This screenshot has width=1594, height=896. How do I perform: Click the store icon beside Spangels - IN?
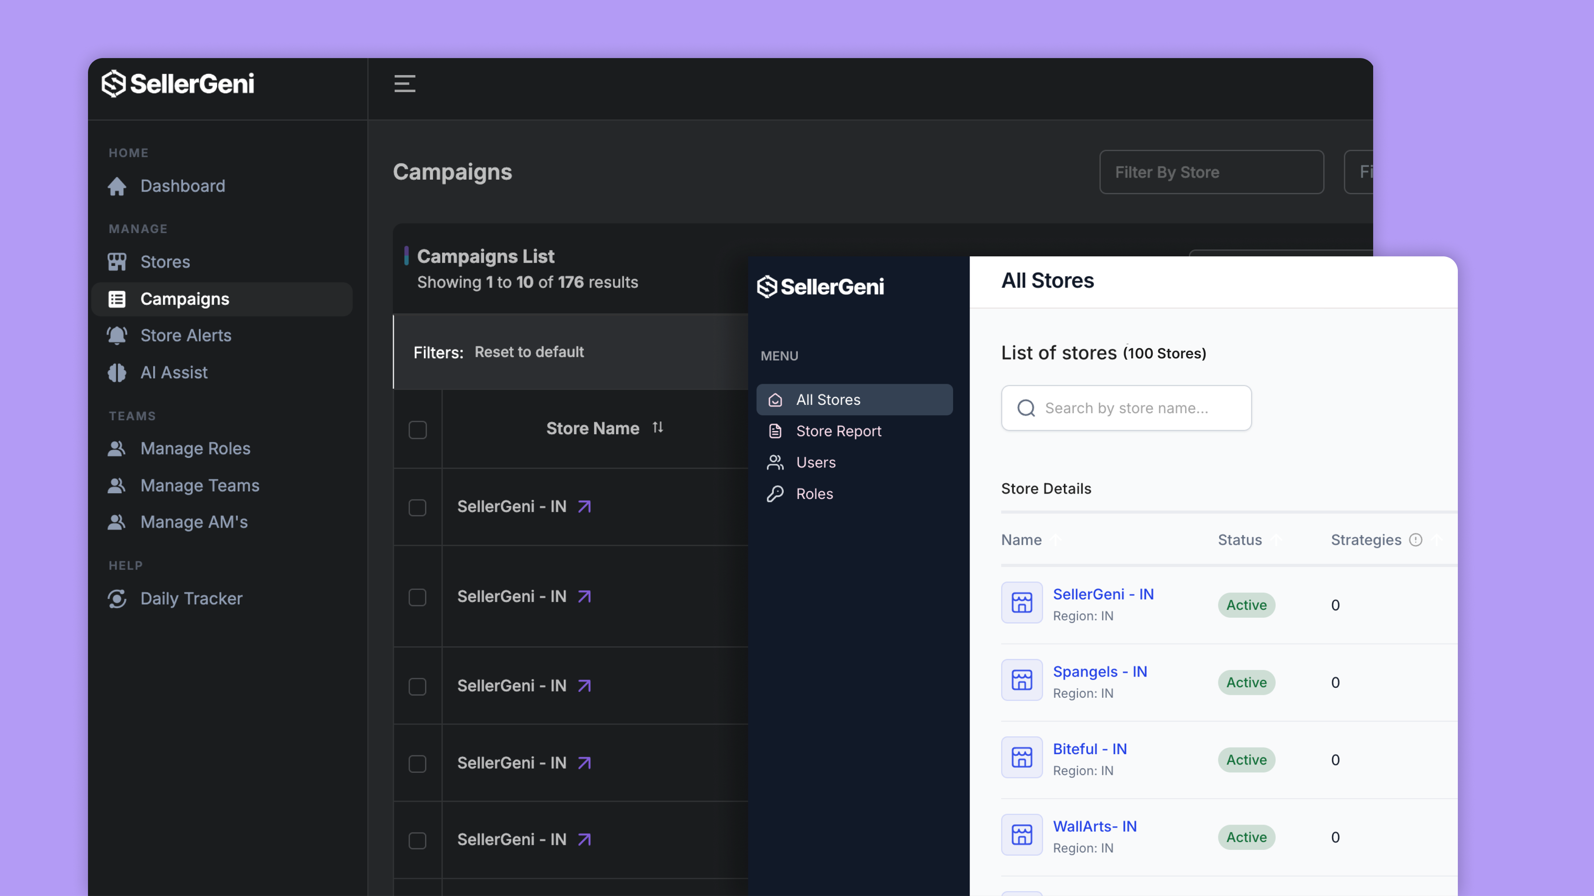tap(1022, 679)
